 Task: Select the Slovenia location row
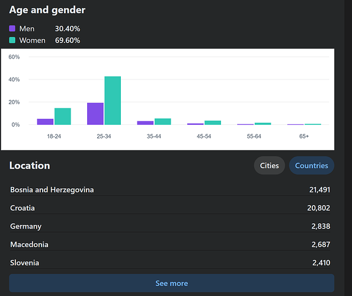click(170, 263)
